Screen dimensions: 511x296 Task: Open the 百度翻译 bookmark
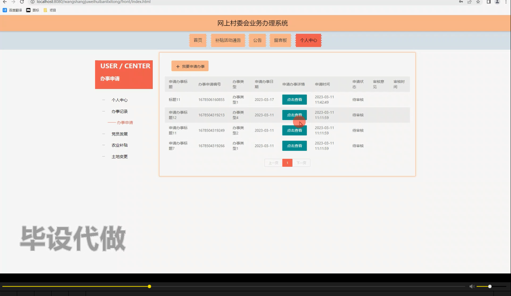pos(12,10)
